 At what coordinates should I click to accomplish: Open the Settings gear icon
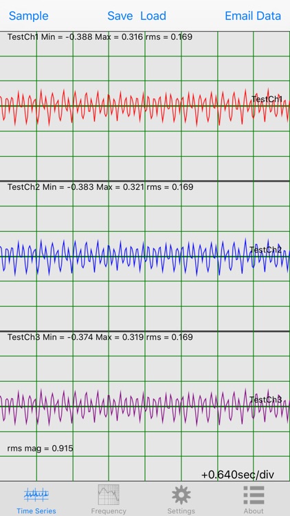pos(181,494)
